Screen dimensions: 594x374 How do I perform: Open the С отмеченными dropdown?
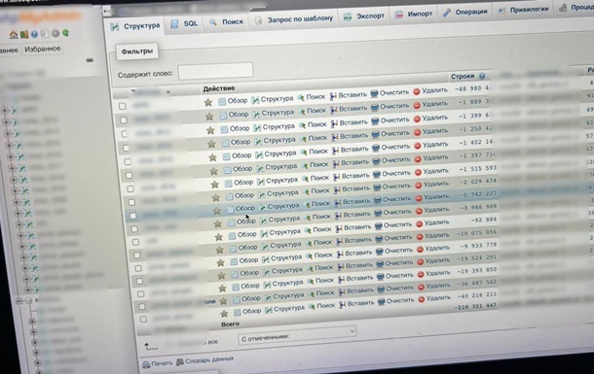coord(297,334)
